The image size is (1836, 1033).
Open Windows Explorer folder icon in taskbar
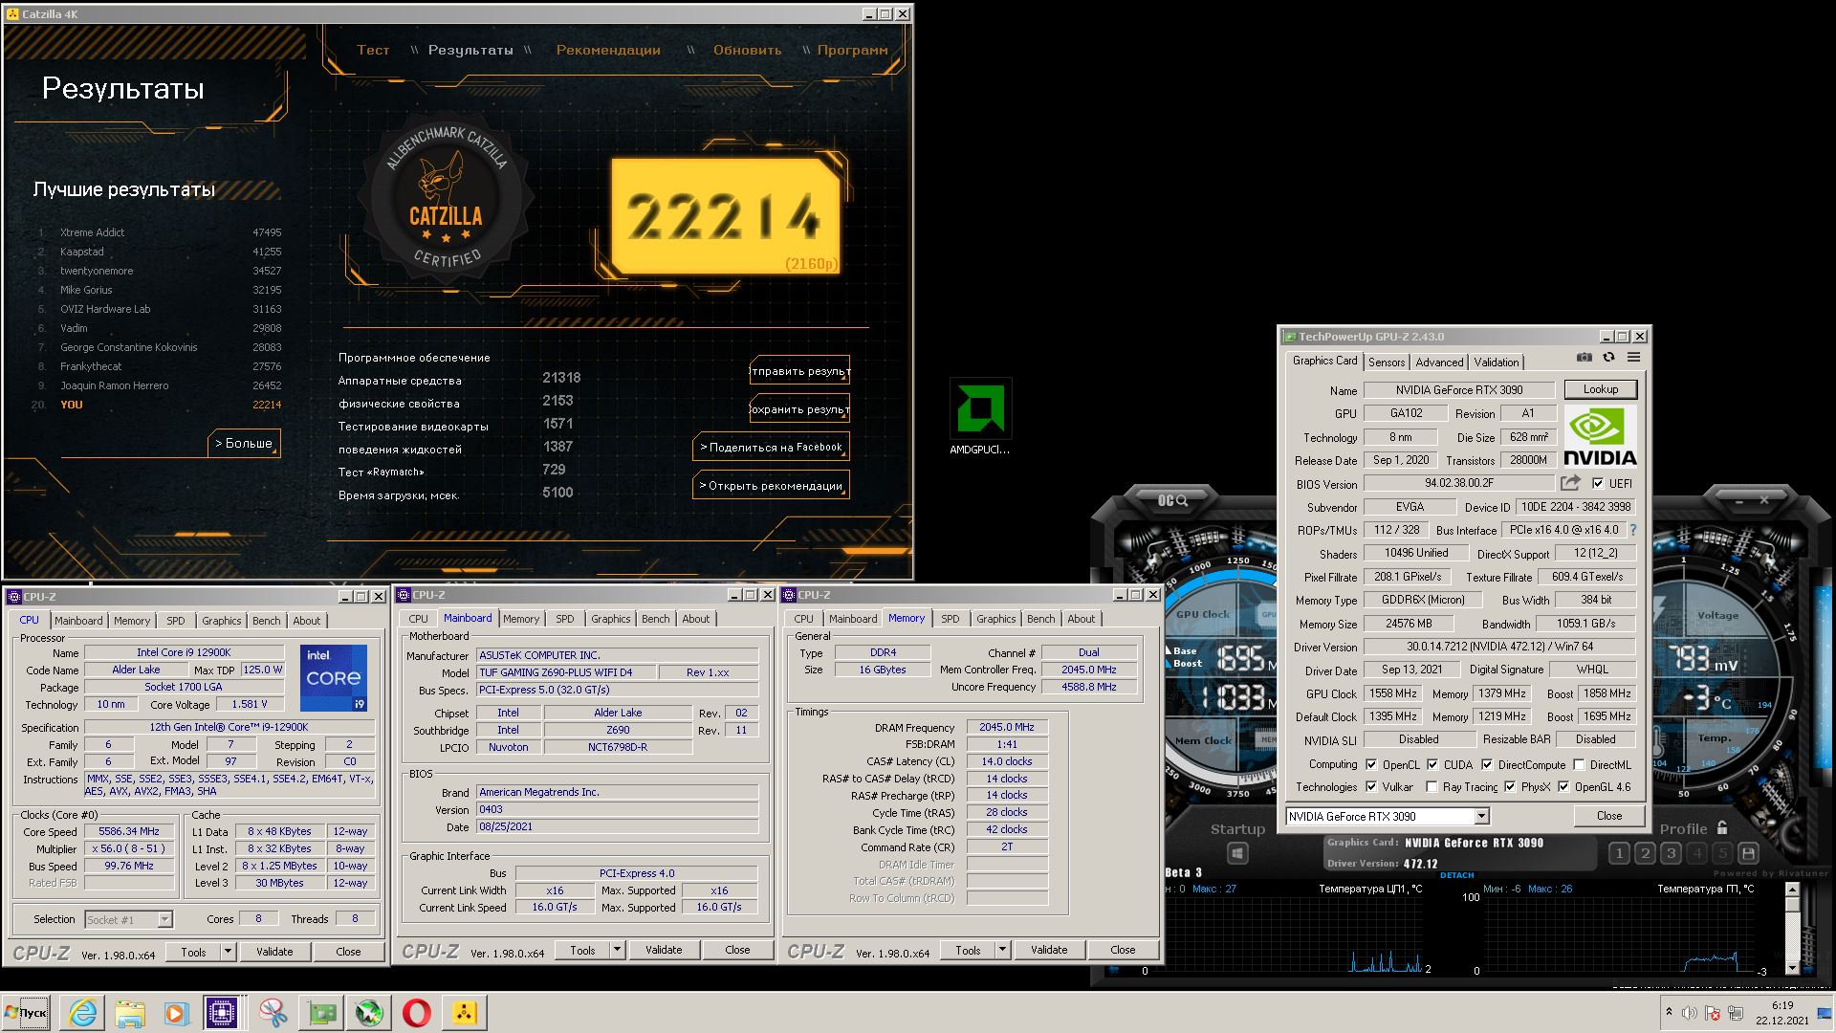129,1013
